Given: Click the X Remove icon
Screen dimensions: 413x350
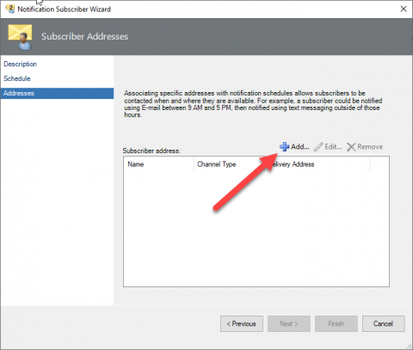Looking at the screenshot, I should [x=351, y=147].
